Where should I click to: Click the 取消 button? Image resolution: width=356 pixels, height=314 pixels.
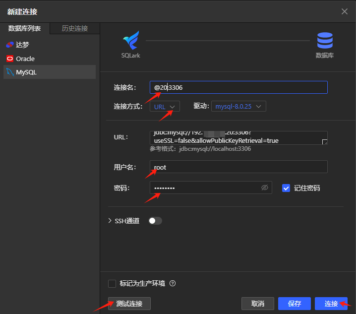tap(258, 304)
